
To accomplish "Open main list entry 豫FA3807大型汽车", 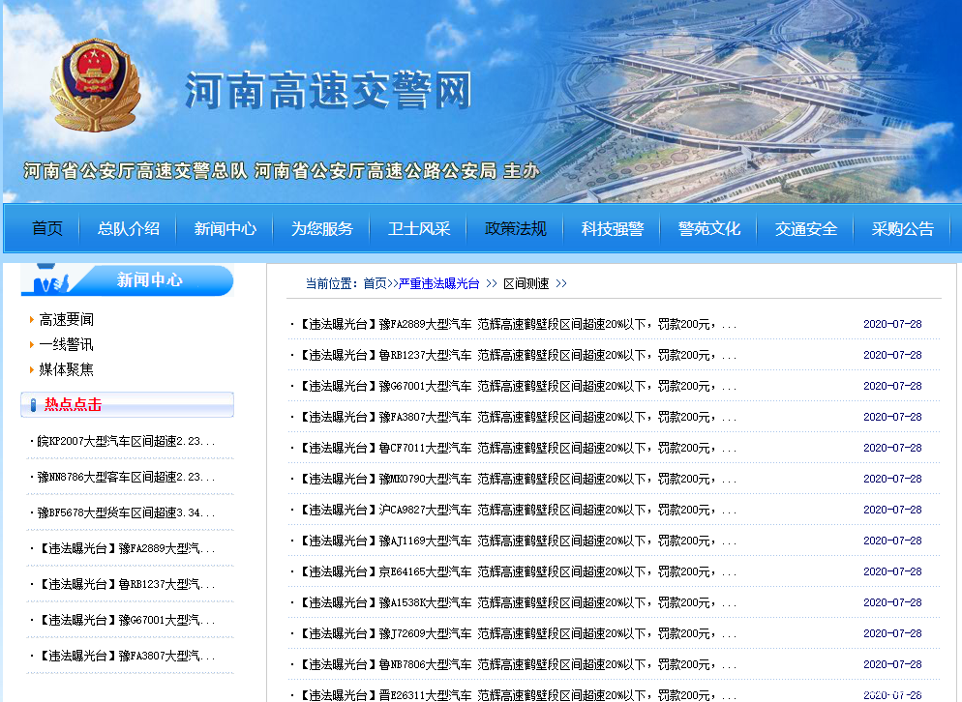I will (517, 417).
